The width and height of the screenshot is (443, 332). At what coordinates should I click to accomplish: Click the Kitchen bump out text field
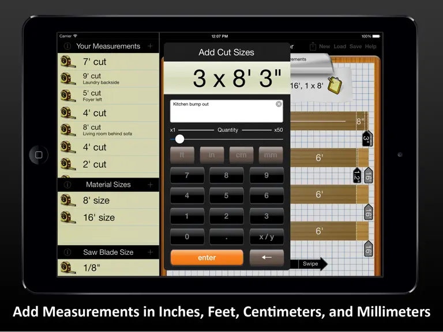coord(226,111)
